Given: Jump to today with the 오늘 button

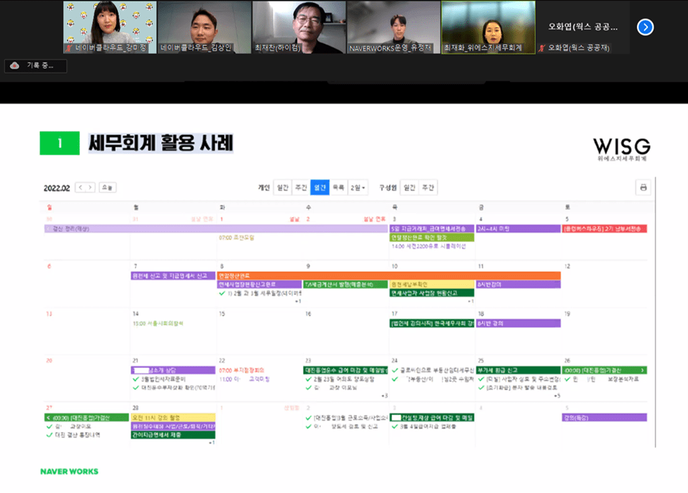Looking at the screenshot, I should click(108, 187).
